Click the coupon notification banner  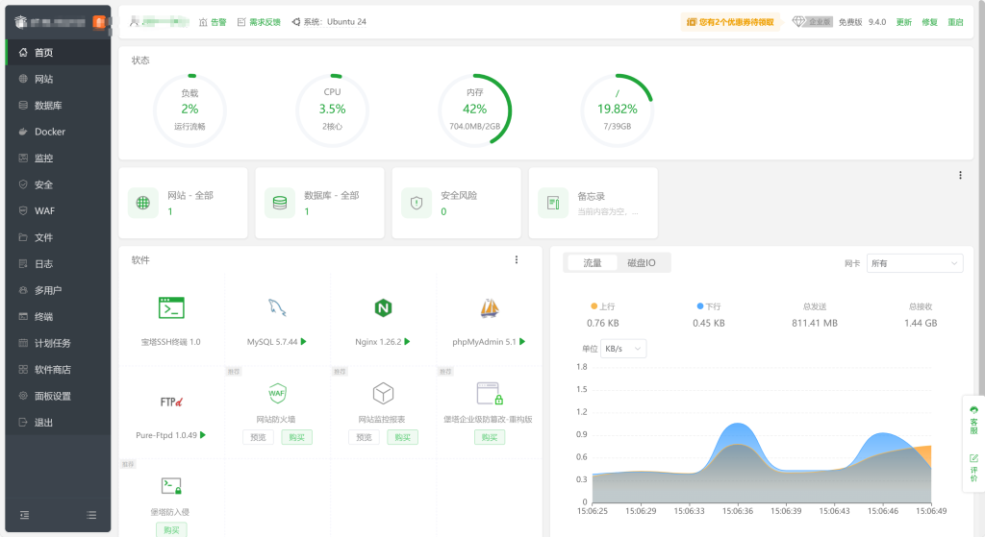pos(730,22)
